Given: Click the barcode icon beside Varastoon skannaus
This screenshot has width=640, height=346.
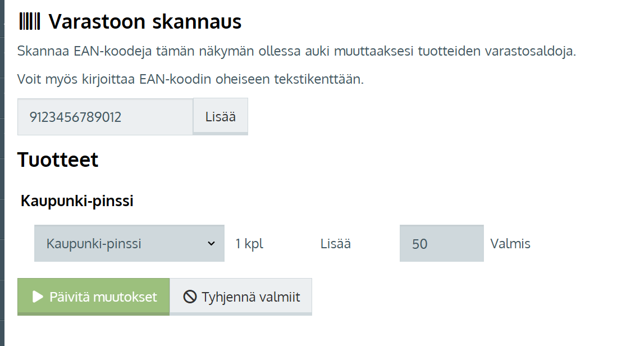Looking at the screenshot, I should (29, 21).
